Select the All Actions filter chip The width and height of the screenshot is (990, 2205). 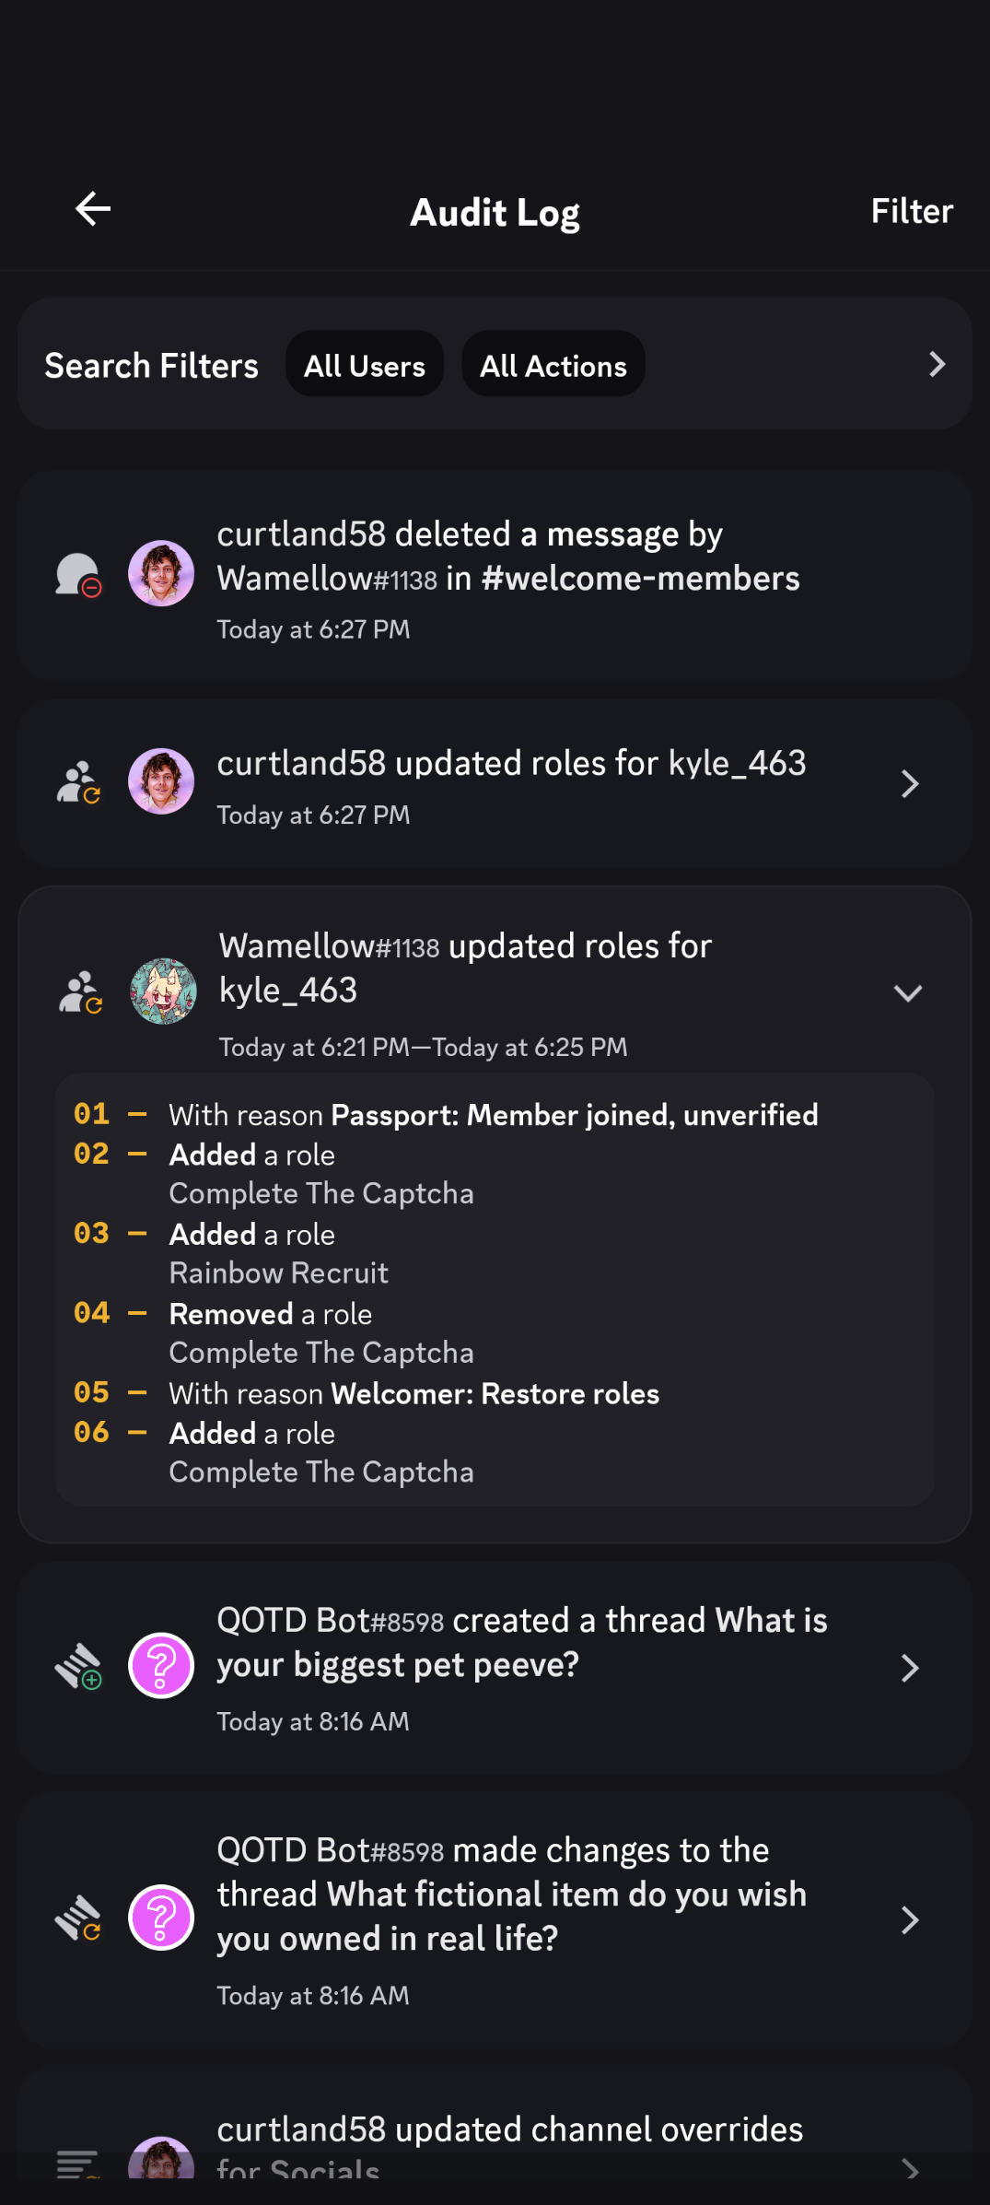tap(553, 365)
